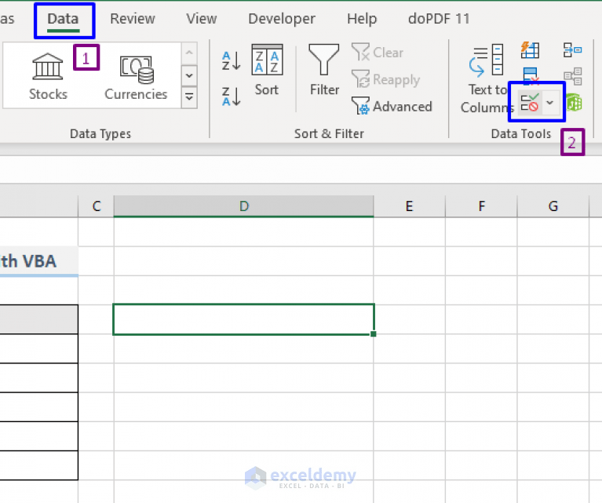Image resolution: width=602 pixels, height=503 pixels.
Task: Click the Reapply filter button
Action: pos(386,79)
